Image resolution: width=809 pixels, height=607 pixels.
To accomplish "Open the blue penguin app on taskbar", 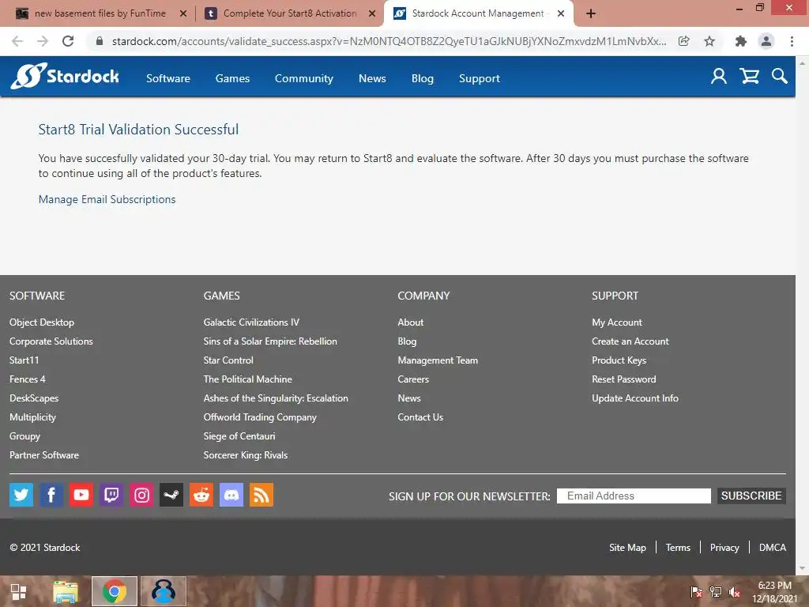I will [163, 591].
